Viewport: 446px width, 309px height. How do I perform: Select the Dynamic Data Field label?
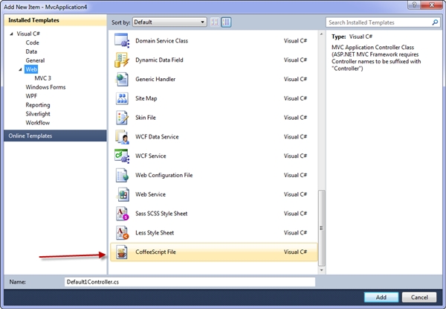[159, 60]
